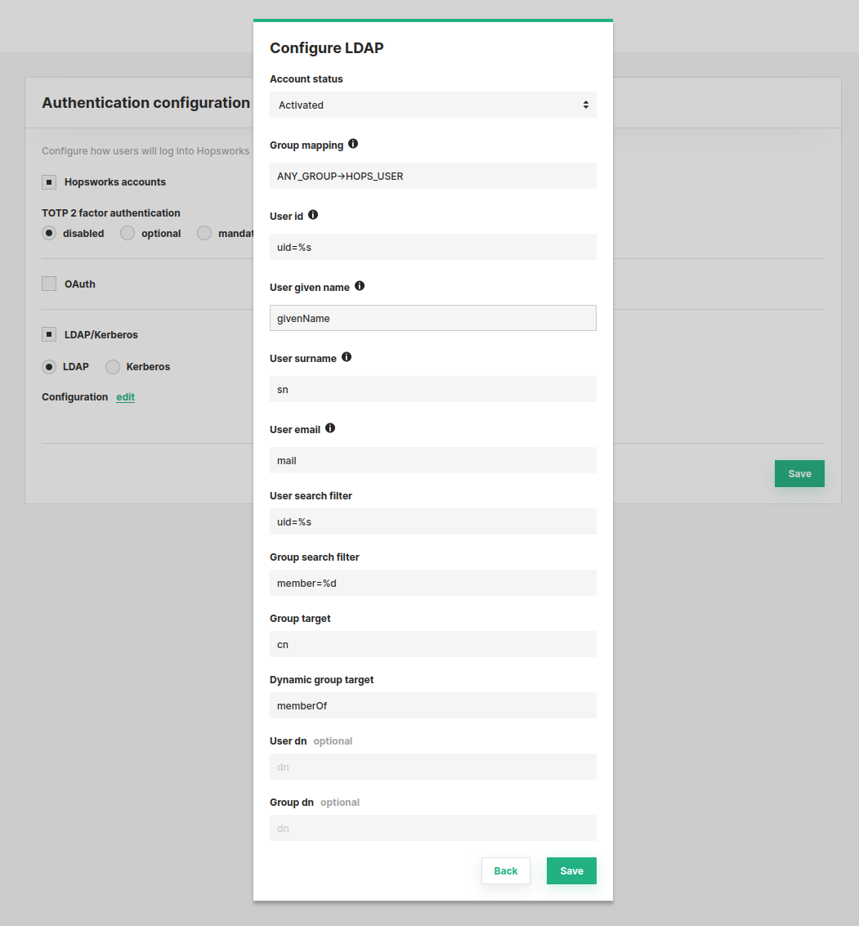Click the User given name info icon
This screenshot has height=926, width=859.
tap(360, 286)
